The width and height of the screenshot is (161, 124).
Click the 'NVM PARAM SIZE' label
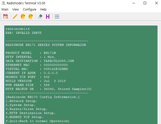(x=20, y=85)
